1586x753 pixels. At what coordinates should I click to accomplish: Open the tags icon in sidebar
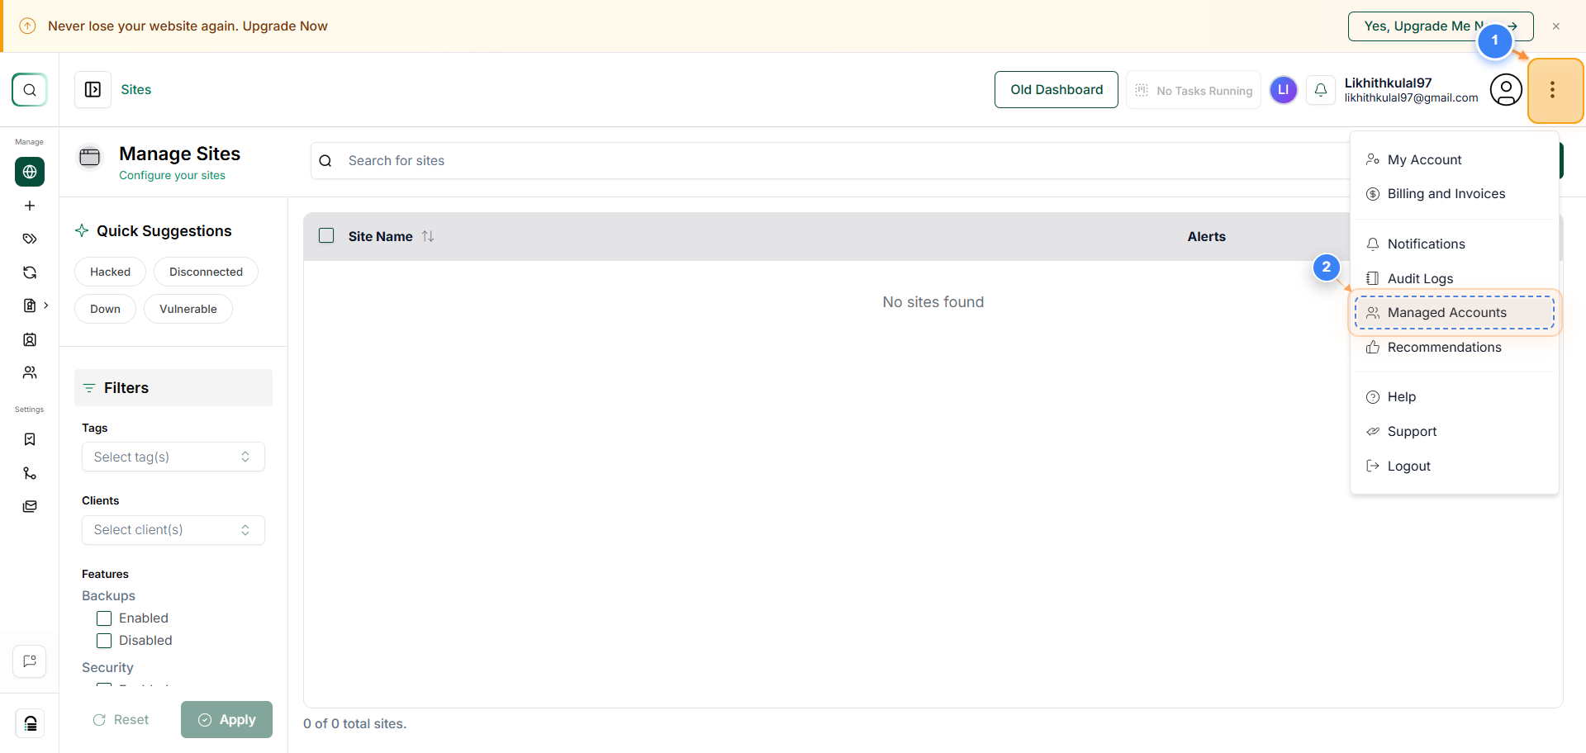(30, 239)
